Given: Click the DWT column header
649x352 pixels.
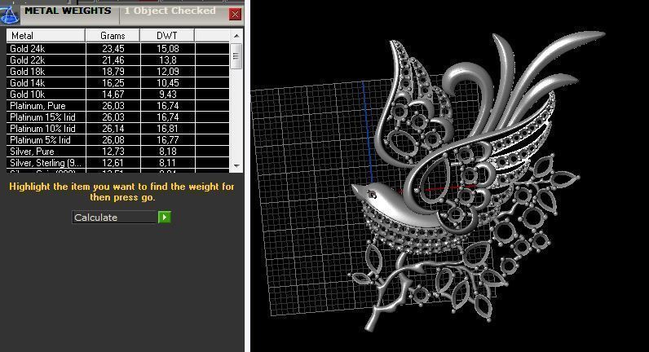Looking at the screenshot, I should [167, 36].
